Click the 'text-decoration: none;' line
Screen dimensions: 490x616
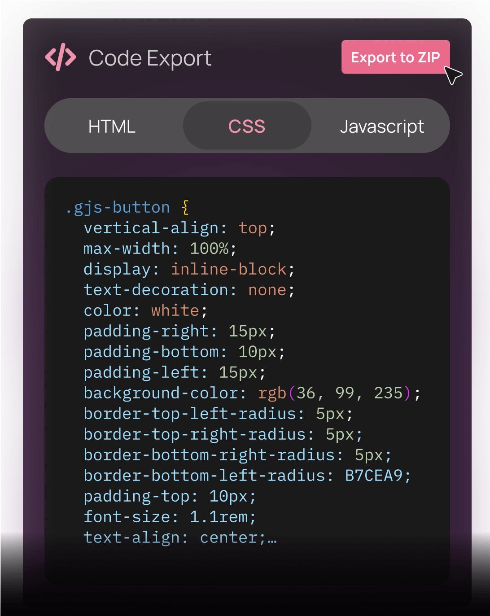pyautogui.click(x=189, y=290)
